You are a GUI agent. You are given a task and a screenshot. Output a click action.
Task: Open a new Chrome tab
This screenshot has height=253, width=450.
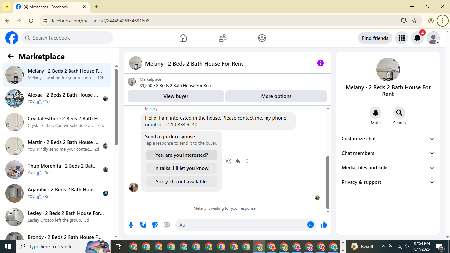tap(96, 7)
